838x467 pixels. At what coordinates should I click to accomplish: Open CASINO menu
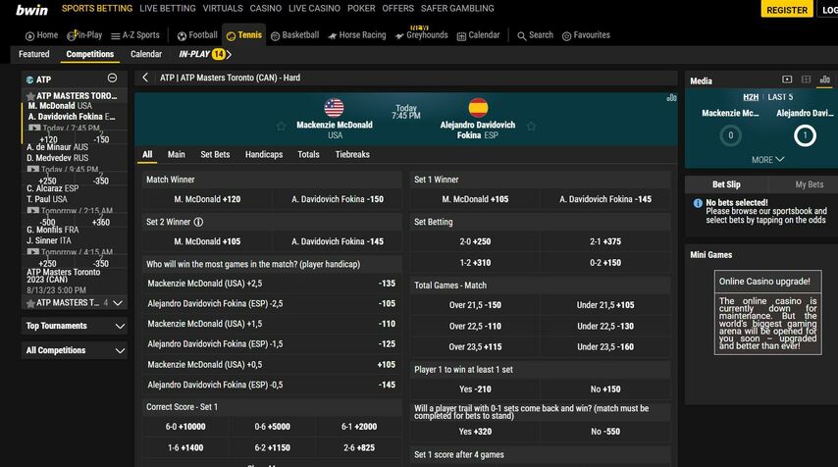[x=266, y=9]
